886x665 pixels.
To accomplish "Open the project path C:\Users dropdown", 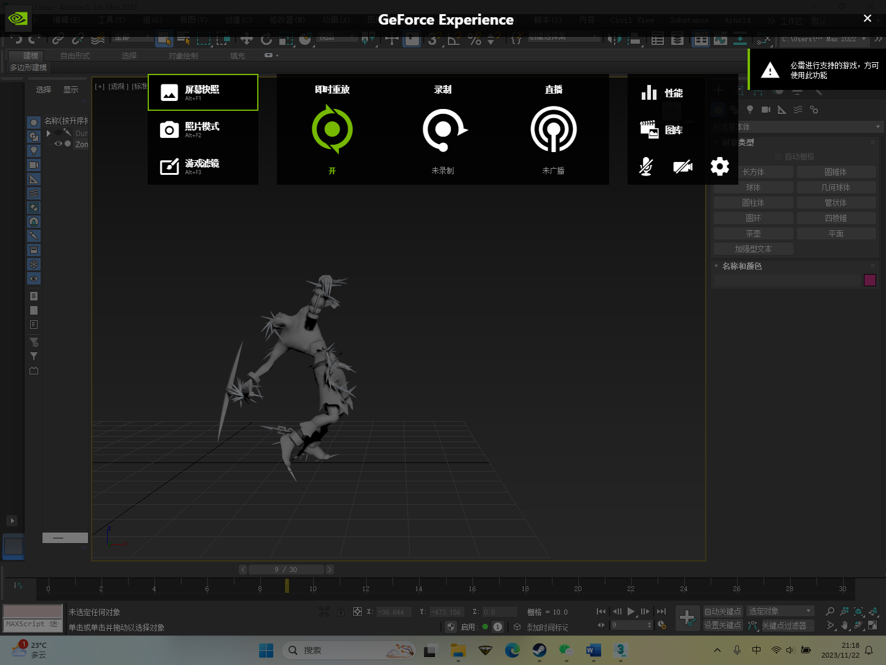I will [x=824, y=39].
